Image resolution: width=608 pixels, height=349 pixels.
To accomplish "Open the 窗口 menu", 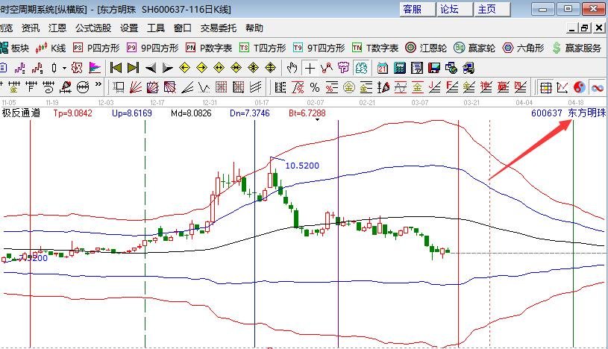I will click(x=182, y=28).
